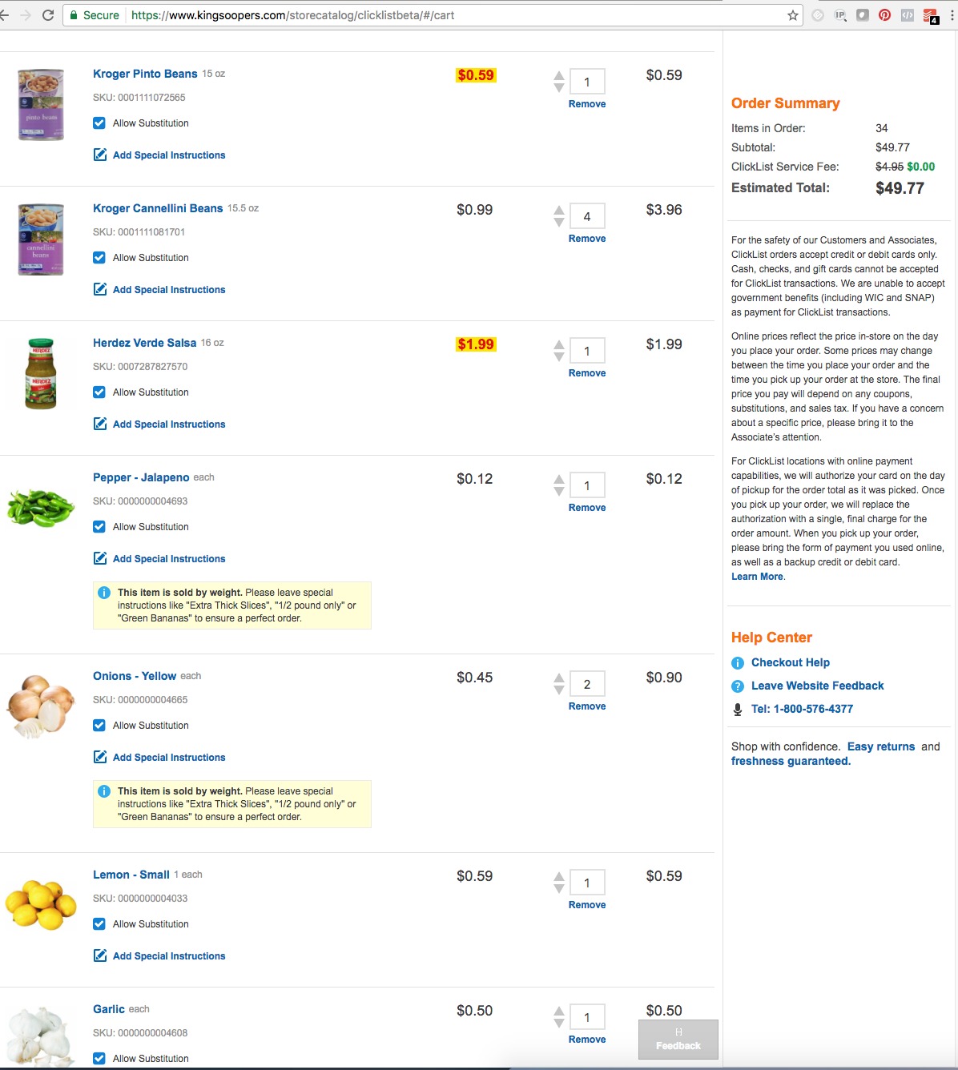Increase quantity of Kroger Cannellini Beans
This screenshot has height=1070, width=958.
(559, 211)
